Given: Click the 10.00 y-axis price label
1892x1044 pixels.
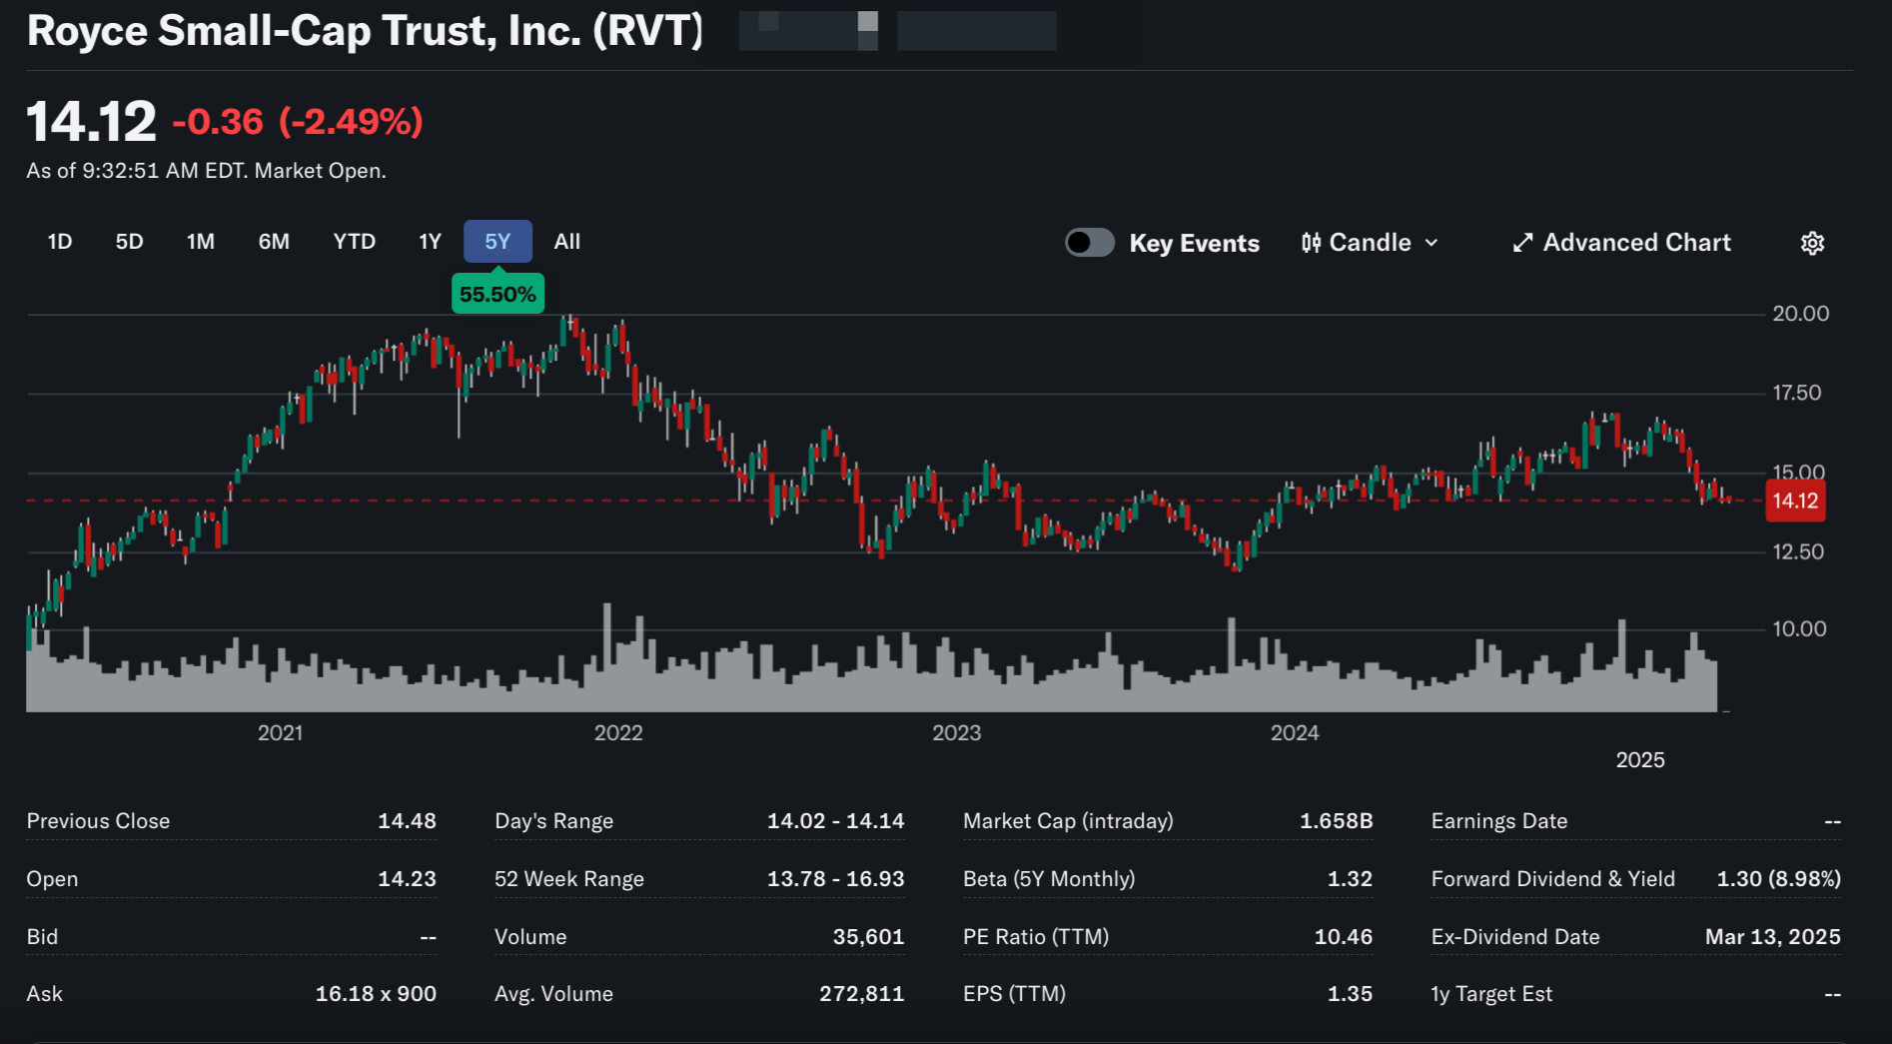Looking at the screenshot, I should click(x=1799, y=628).
